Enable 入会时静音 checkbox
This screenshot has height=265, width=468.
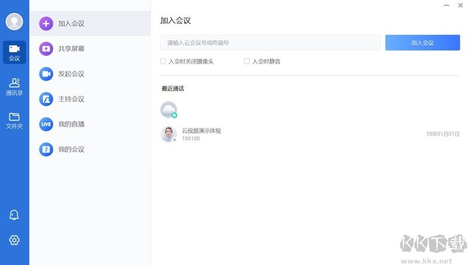247,61
